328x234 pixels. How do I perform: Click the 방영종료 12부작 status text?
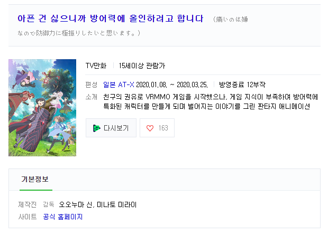242,85
